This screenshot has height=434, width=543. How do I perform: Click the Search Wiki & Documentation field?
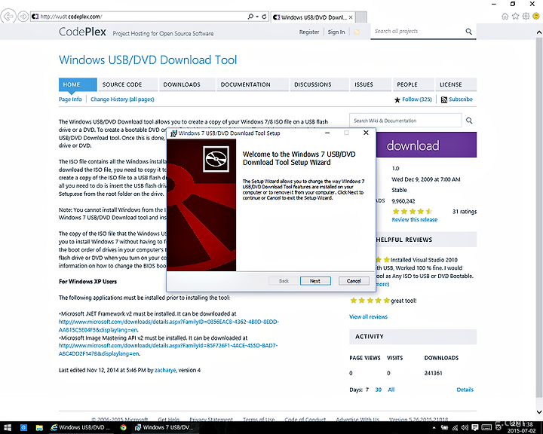[406, 121]
